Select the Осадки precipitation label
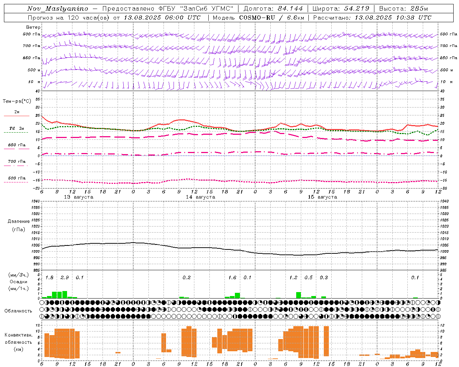 point(19,282)
